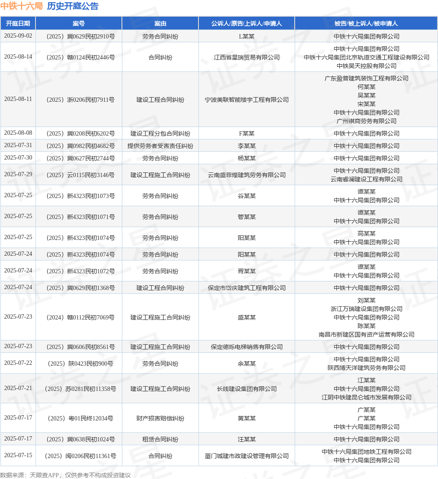Click defendant 中铁十六局集团北京轨道交通工程建设有限公司
Screen dimensions: 438x479
367,57
